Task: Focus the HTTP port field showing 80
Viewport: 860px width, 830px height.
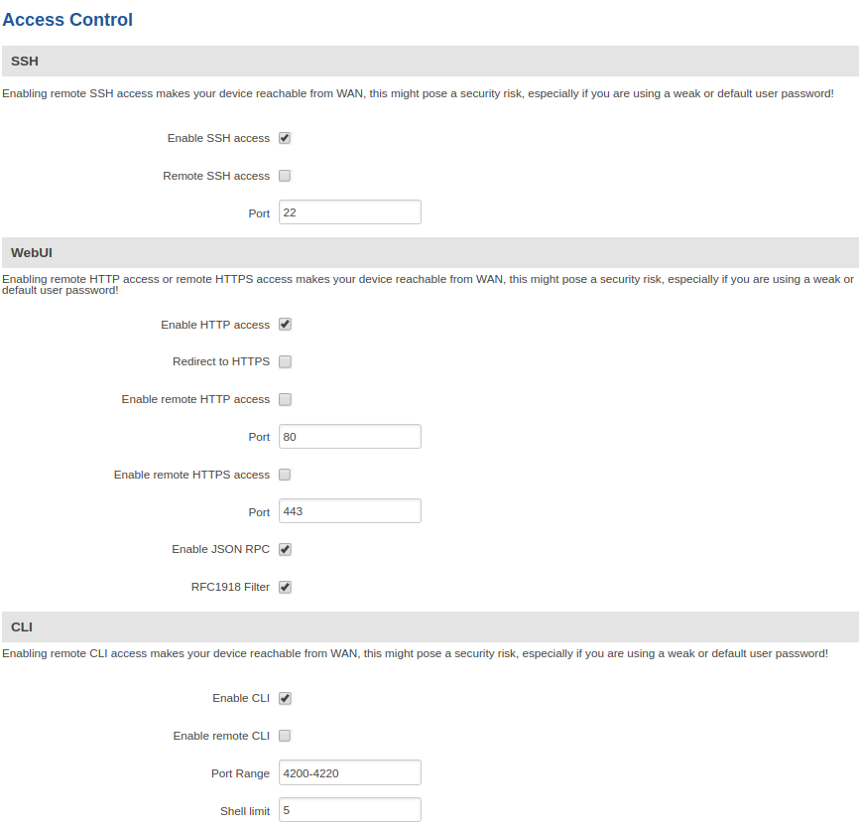Action: 349,437
